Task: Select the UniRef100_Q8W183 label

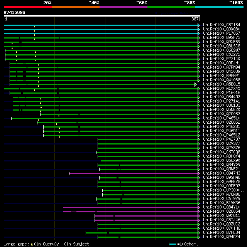Action: [x=222, y=105]
